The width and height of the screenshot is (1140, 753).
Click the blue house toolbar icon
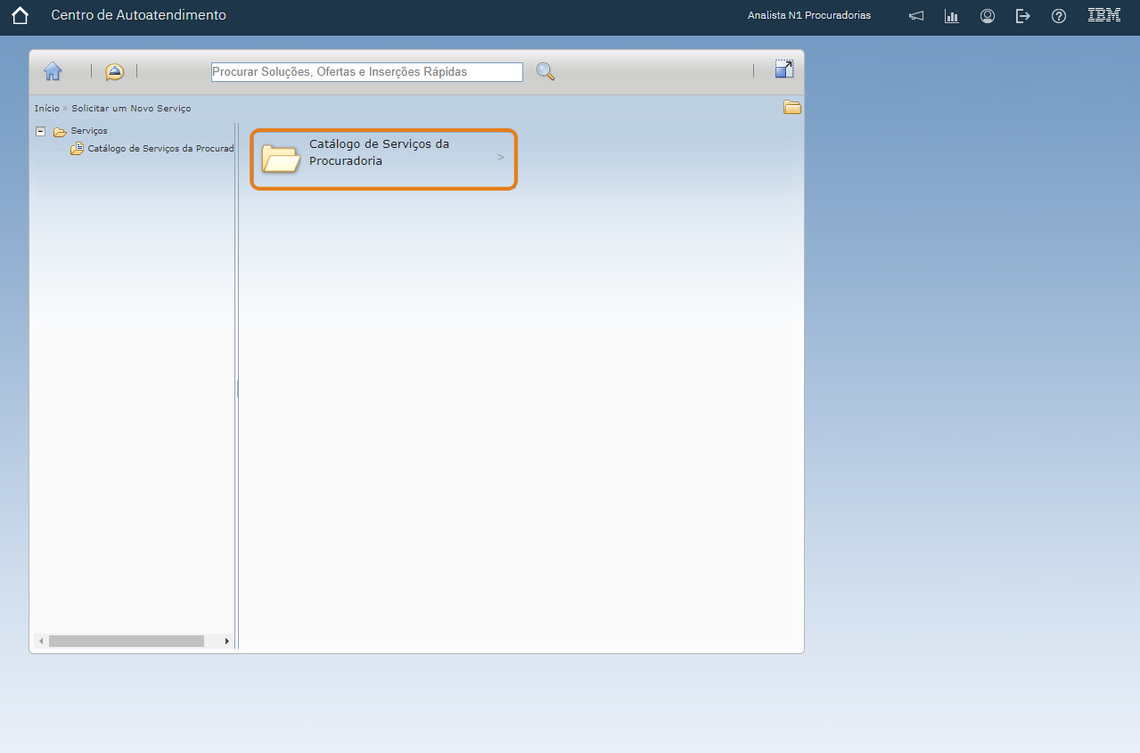pyautogui.click(x=53, y=72)
